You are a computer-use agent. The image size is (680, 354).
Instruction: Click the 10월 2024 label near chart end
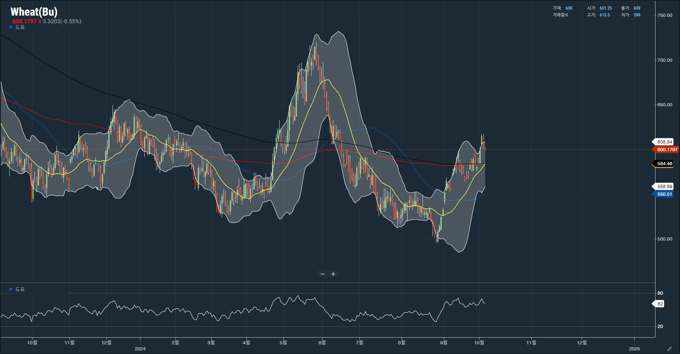coord(479,342)
